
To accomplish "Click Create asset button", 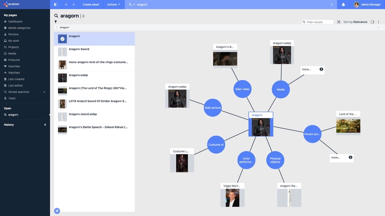I will (x=91, y=4).
